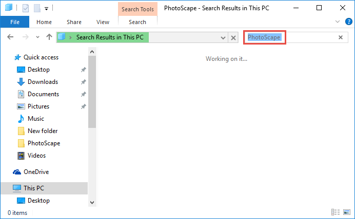355x219 pixels.
Task: Click the address bar This PC icon
Action: (62, 37)
